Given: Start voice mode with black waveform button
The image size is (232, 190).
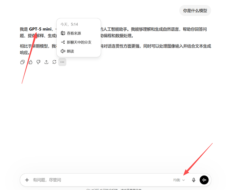Looking at the screenshot, I should pyautogui.click(x=204, y=180).
